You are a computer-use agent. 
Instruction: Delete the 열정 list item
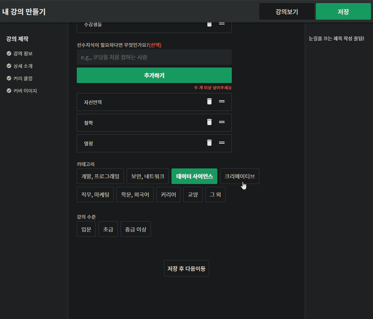point(209,143)
